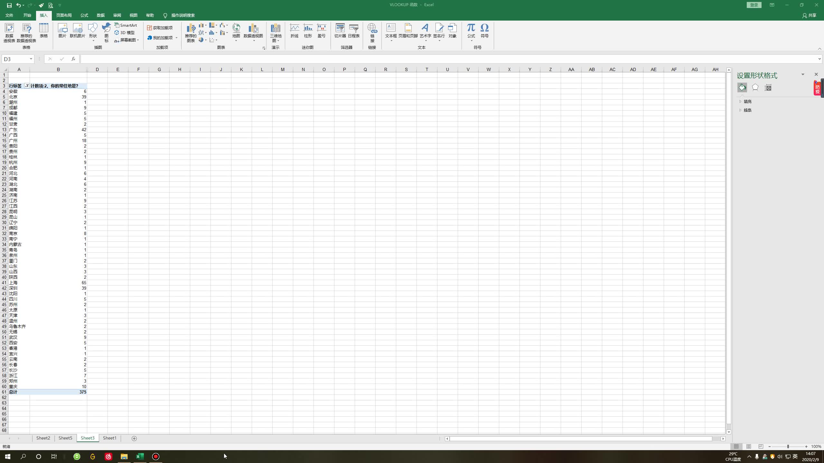Insert icons (图标) button
This screenshot has width=824, height=463.
pos(107,33)
